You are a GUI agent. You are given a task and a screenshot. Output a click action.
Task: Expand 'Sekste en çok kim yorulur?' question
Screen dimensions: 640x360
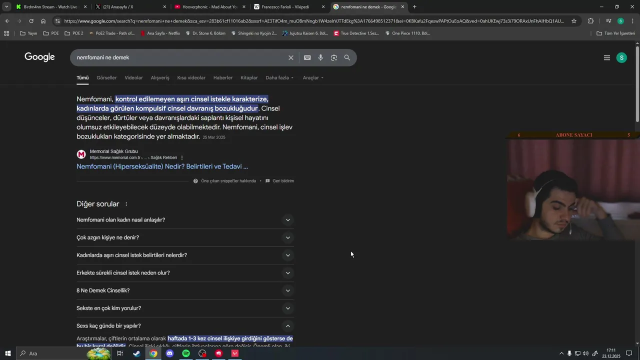coord(185,308)
